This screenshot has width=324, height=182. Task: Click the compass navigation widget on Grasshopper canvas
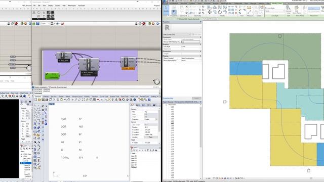coord(156,81)
